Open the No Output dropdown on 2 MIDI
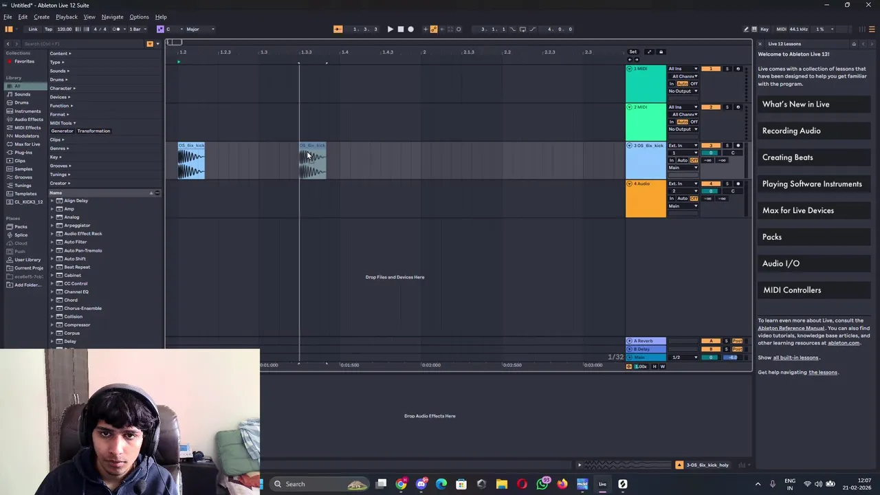880x495 pixels. 683,129
